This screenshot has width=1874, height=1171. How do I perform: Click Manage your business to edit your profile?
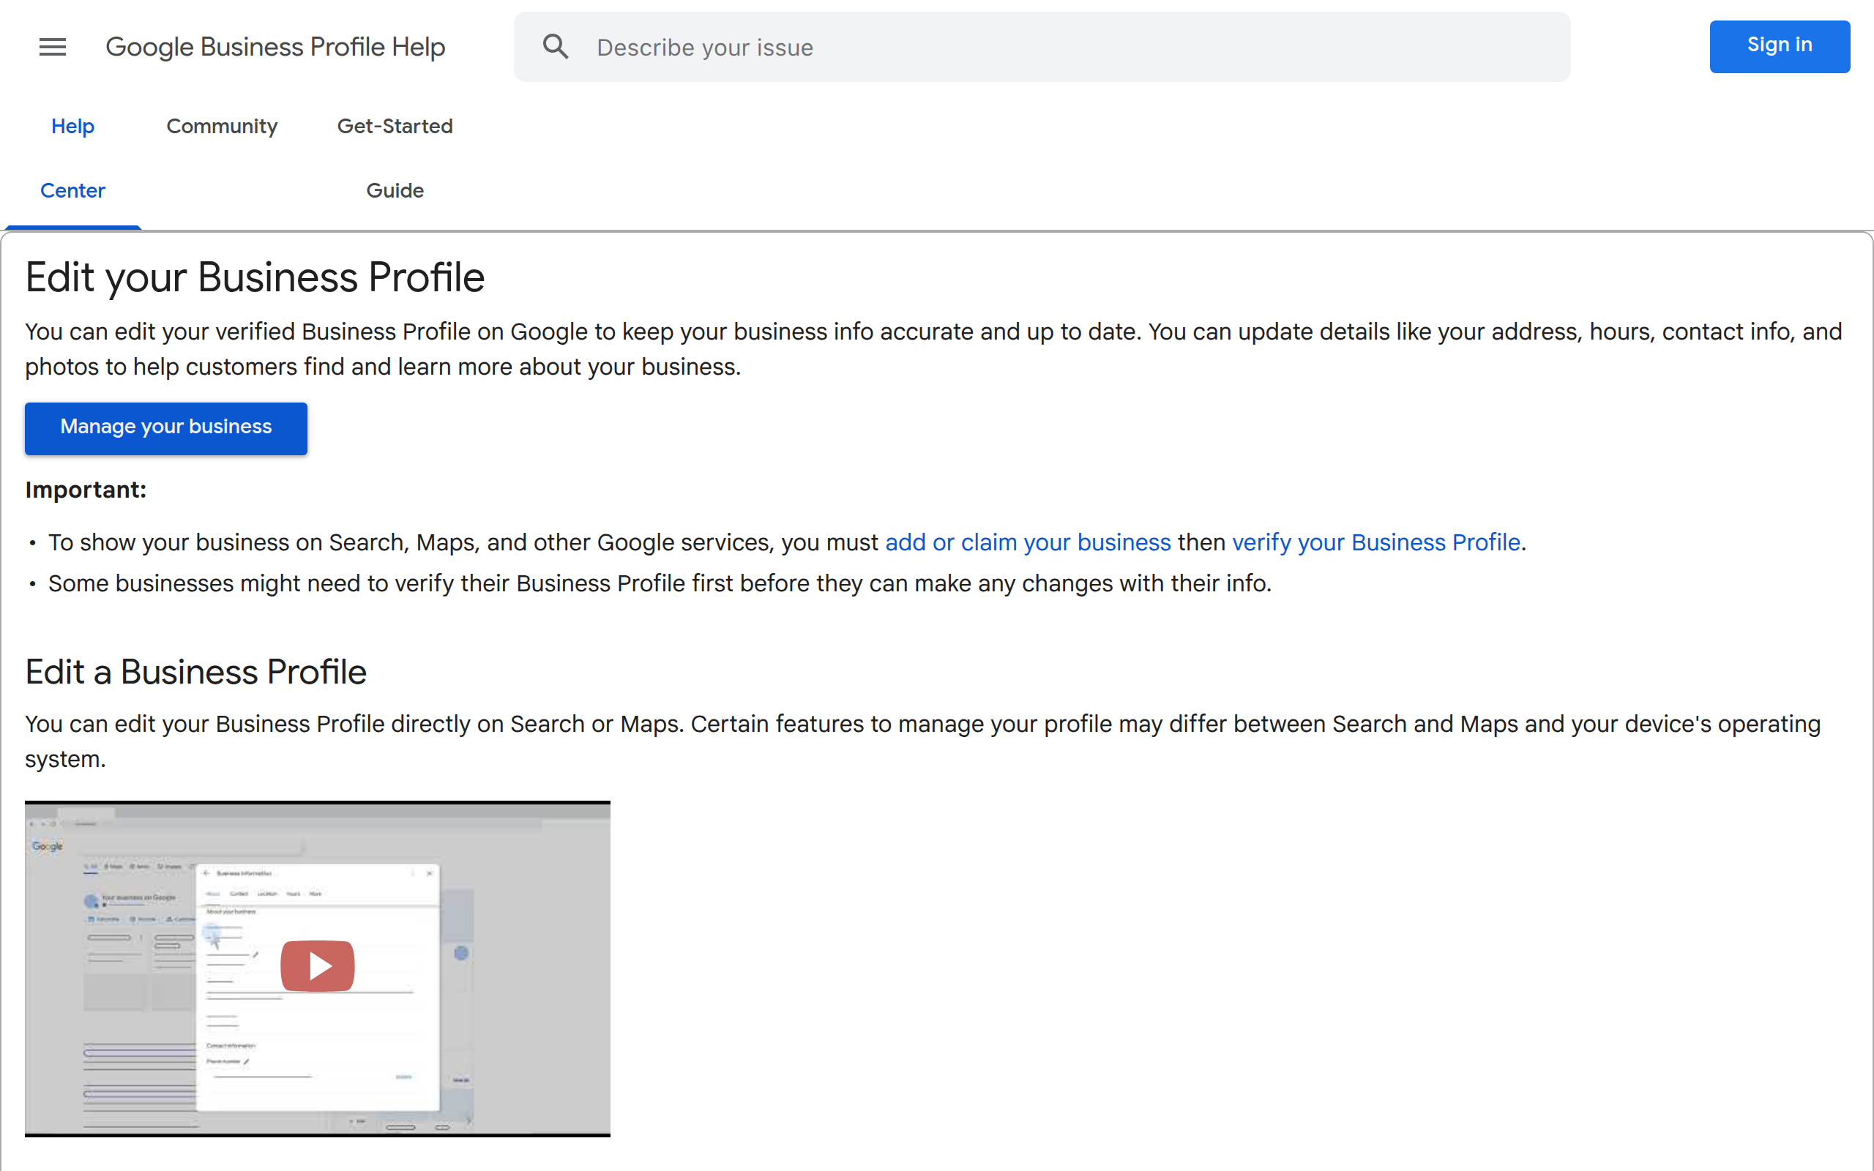tap(165, 427)
